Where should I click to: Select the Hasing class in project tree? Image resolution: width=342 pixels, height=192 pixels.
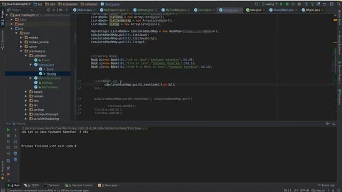point(51,74)
